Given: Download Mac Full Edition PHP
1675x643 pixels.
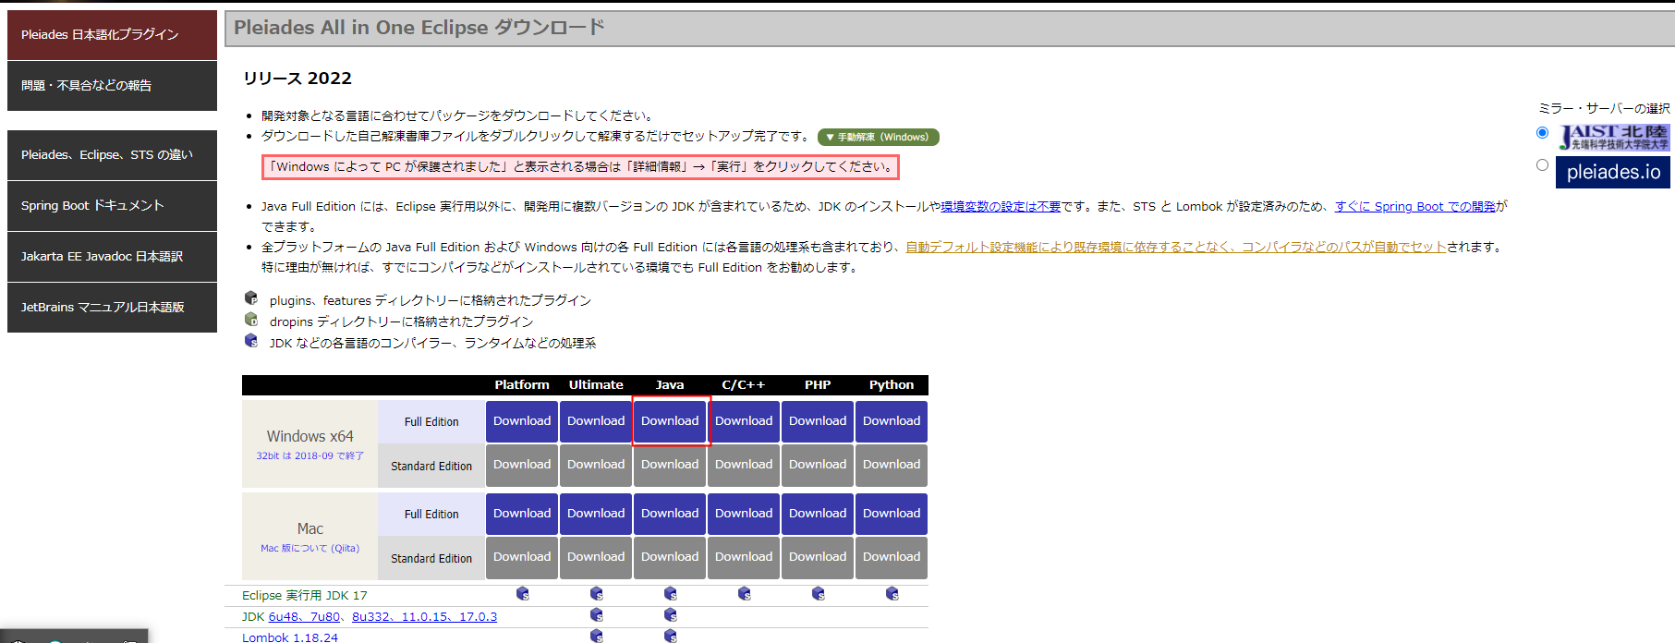Looking at the screenshot, I should (x=818, y=514).
